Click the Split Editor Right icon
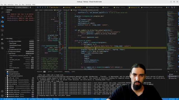Viewport: 179px width, 100px height. coord(174,7)
